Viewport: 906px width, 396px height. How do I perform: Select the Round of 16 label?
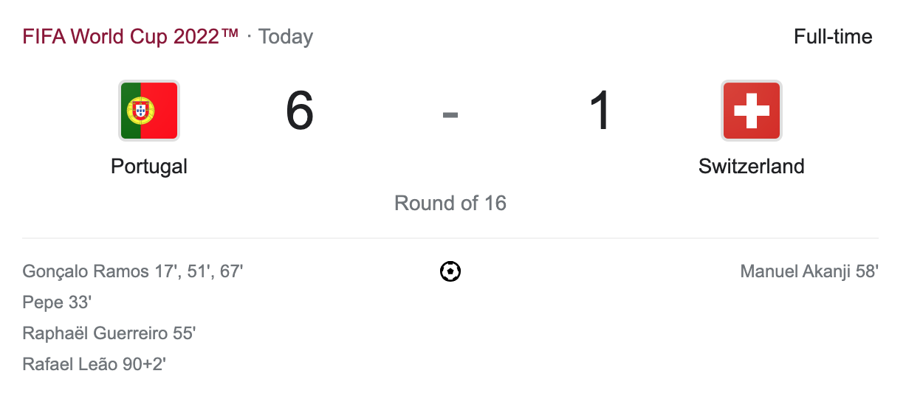(450, 203)
